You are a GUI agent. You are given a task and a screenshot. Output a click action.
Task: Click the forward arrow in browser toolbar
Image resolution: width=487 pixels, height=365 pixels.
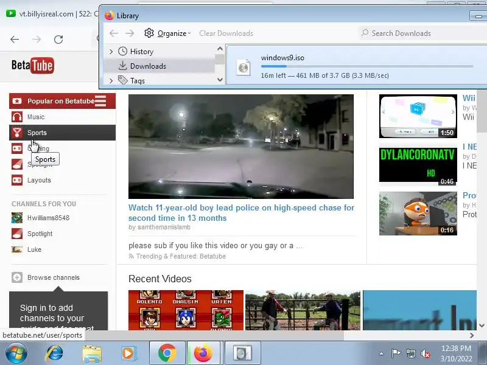37,40
